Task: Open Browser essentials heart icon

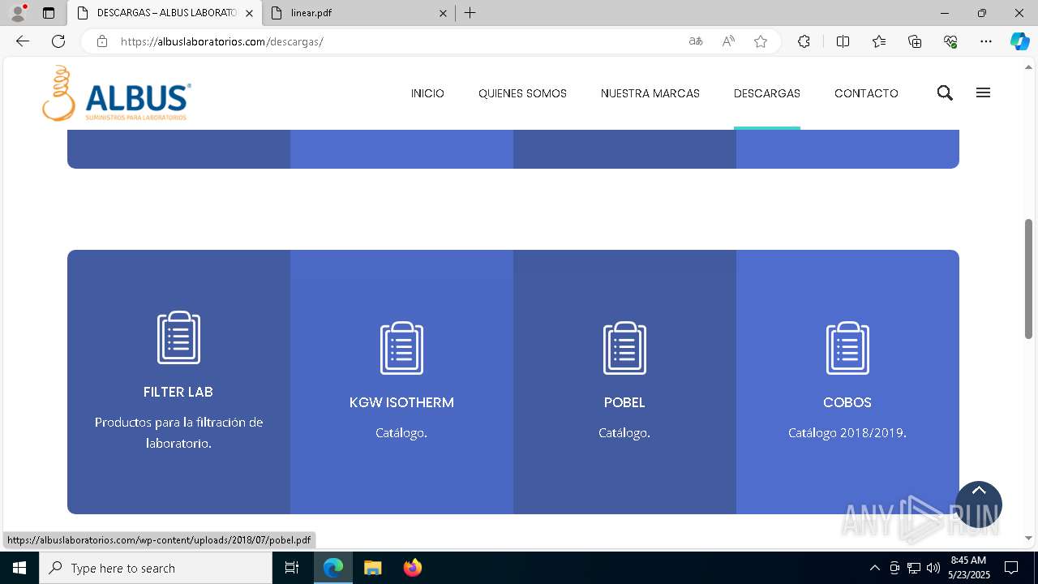Action: [x=950, y=41]
